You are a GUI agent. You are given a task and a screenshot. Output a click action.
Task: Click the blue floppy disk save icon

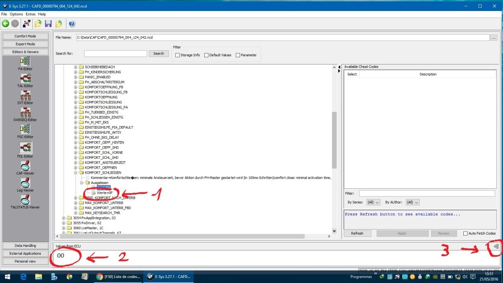coord(48,24)
